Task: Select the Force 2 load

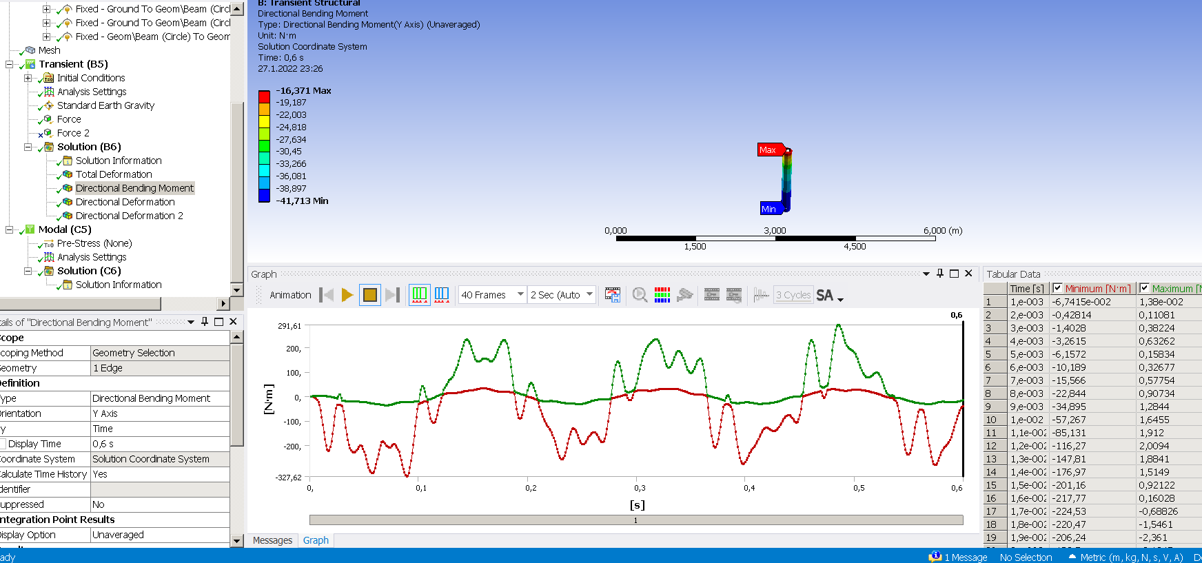Action: coord(73,133)
